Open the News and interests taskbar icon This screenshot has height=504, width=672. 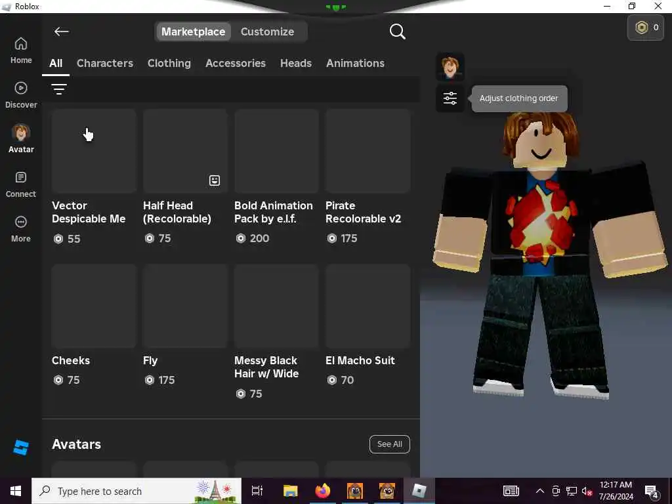(x=511, y=491)
